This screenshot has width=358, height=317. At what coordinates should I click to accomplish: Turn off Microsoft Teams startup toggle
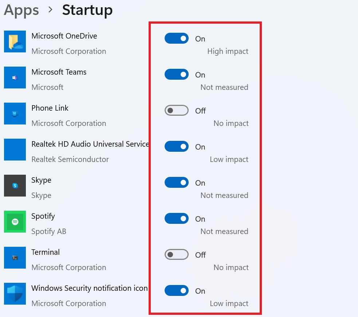[x=177, y=74]
